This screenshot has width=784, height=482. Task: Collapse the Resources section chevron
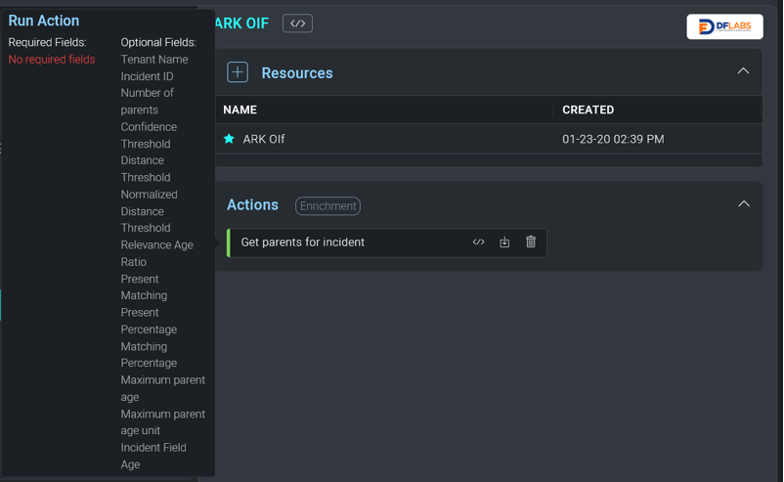pyautogui.click(x=743, y=71)
